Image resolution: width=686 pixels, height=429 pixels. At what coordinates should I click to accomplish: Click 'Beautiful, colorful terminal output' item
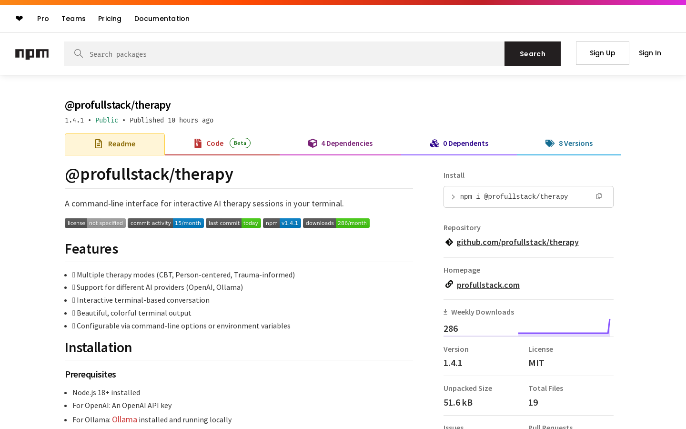132,313
